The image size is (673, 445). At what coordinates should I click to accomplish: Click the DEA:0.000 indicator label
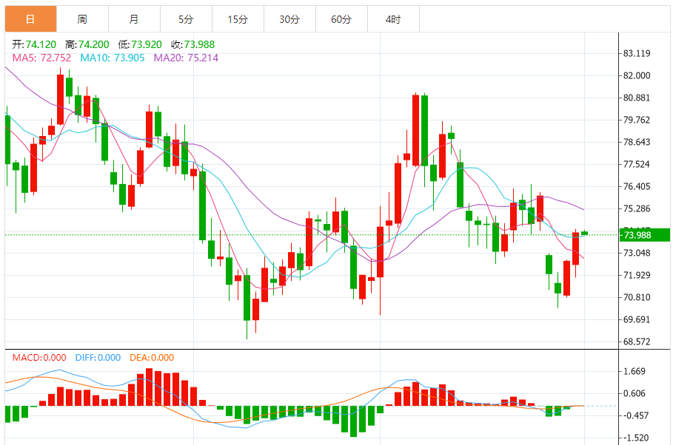(152, 358)
